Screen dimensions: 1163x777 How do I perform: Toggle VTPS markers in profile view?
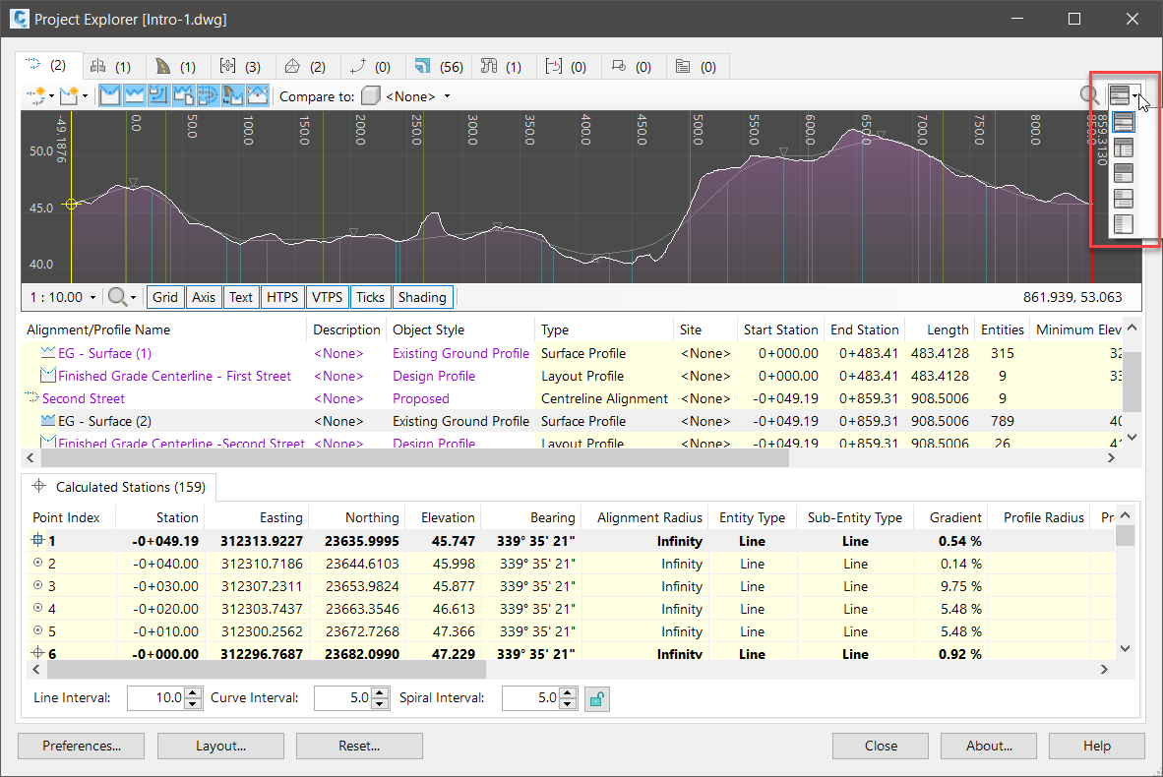[327, 297]
